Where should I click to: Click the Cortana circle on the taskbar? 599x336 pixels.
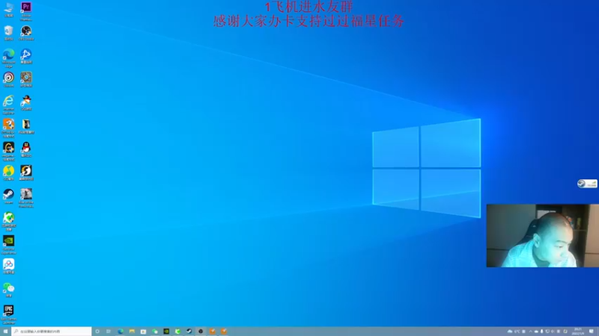pyautogui.click(x=97, y=332)
